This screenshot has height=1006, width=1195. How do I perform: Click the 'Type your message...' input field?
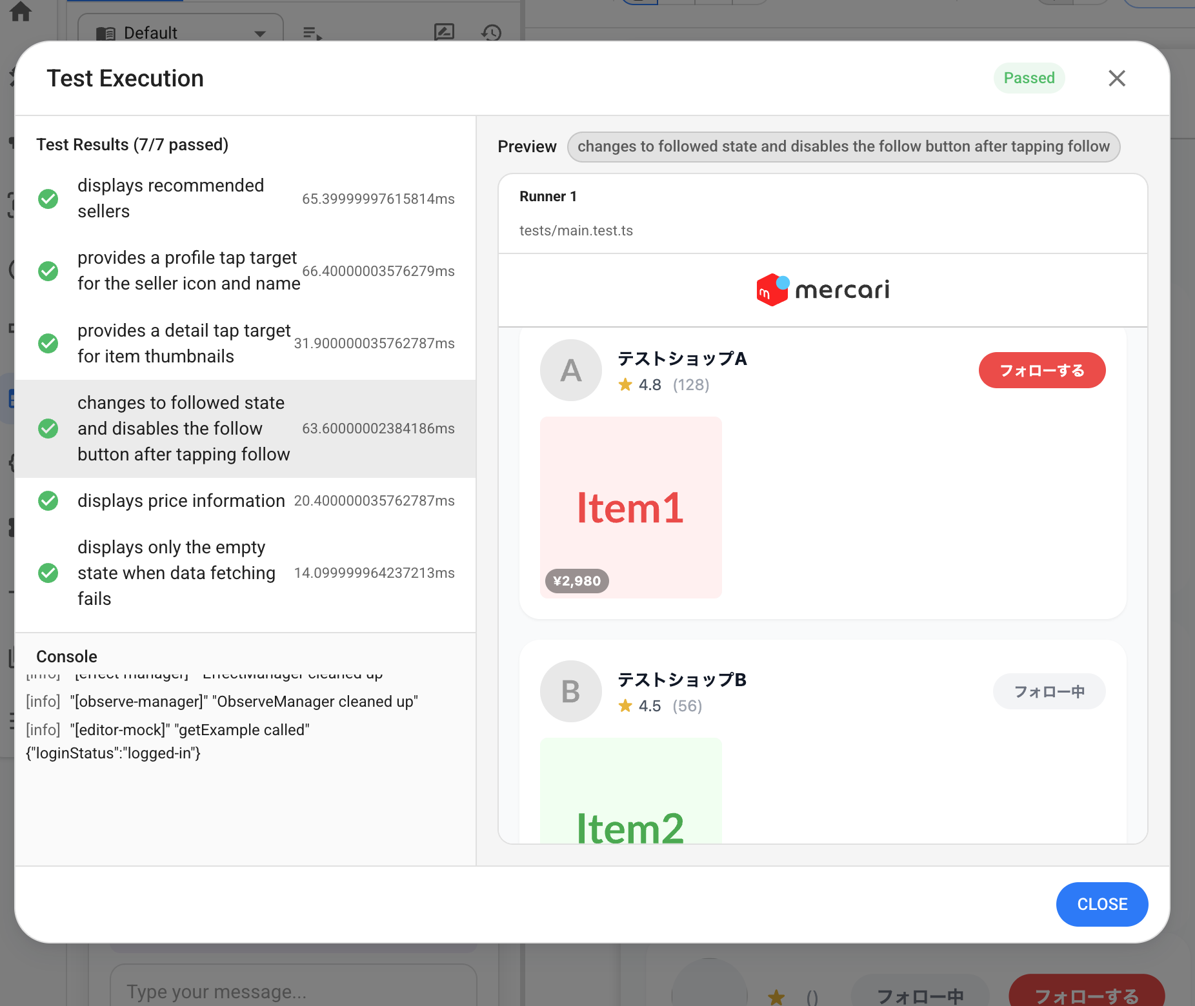click(294, 985)
